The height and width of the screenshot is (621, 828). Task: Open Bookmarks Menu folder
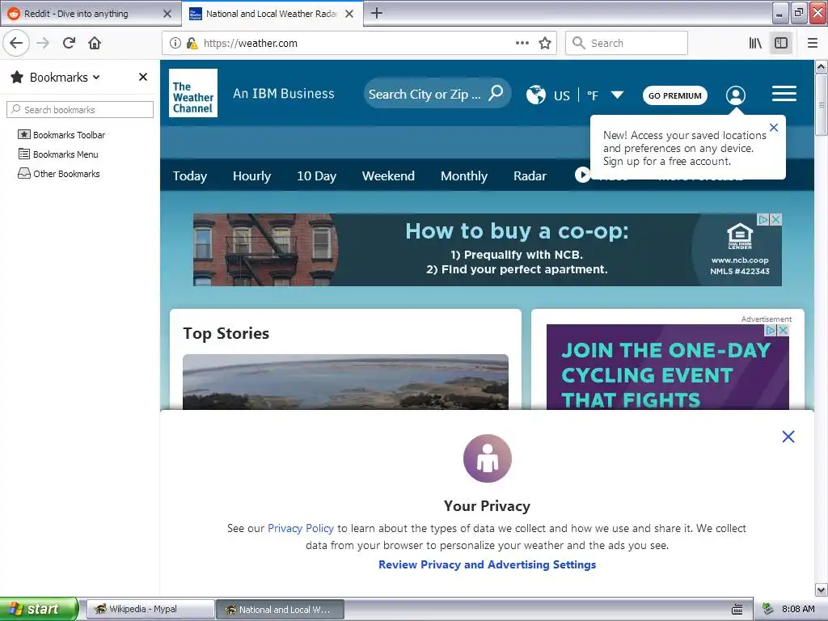(x=58, y=154)
